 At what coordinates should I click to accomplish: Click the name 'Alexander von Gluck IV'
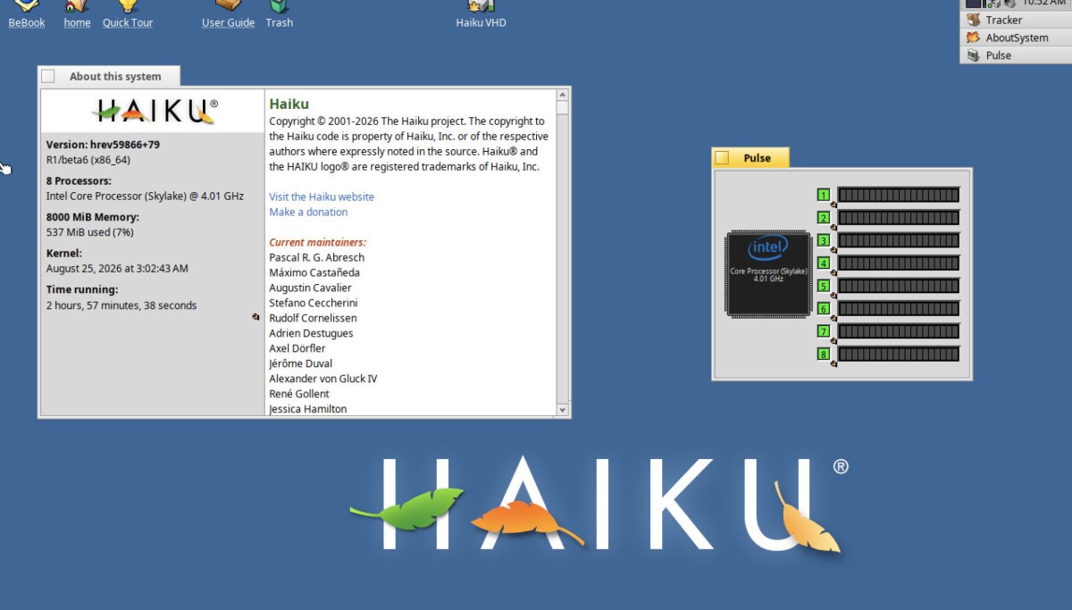click(323, 379)
